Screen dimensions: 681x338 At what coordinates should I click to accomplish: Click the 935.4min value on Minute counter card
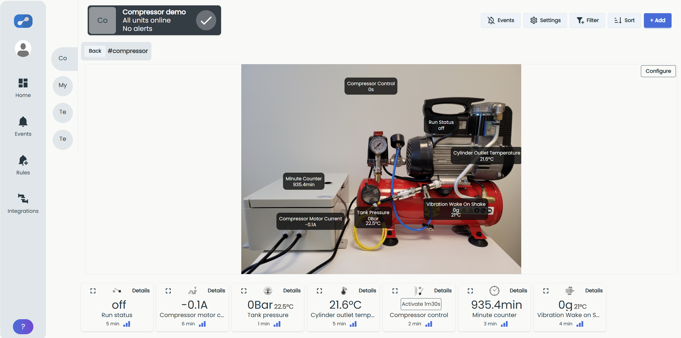[496, 305]
